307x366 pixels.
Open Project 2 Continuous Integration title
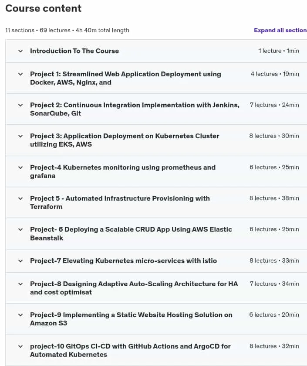coord(135,109)
